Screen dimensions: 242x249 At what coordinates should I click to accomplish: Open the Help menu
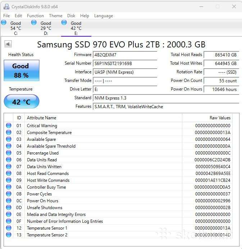point(85,16)
